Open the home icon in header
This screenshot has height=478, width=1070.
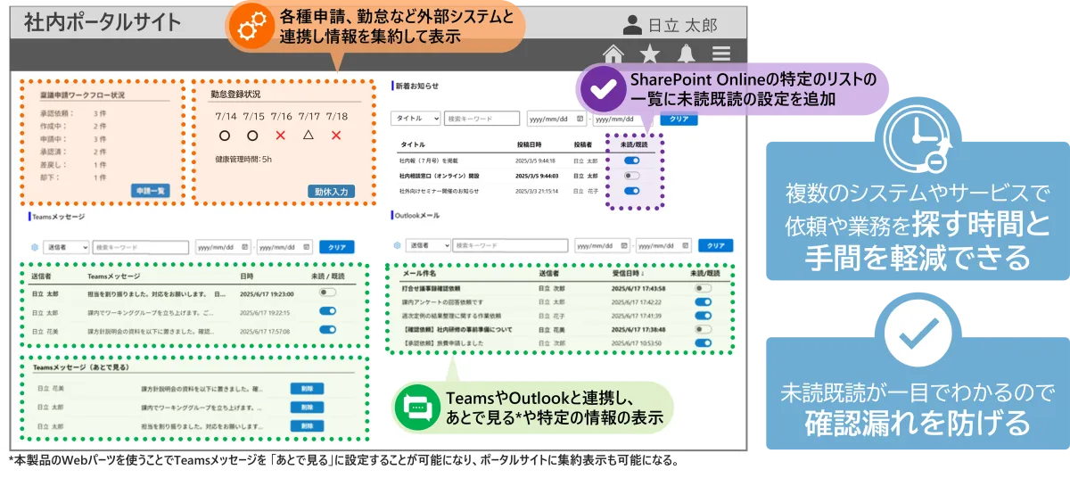613,53
